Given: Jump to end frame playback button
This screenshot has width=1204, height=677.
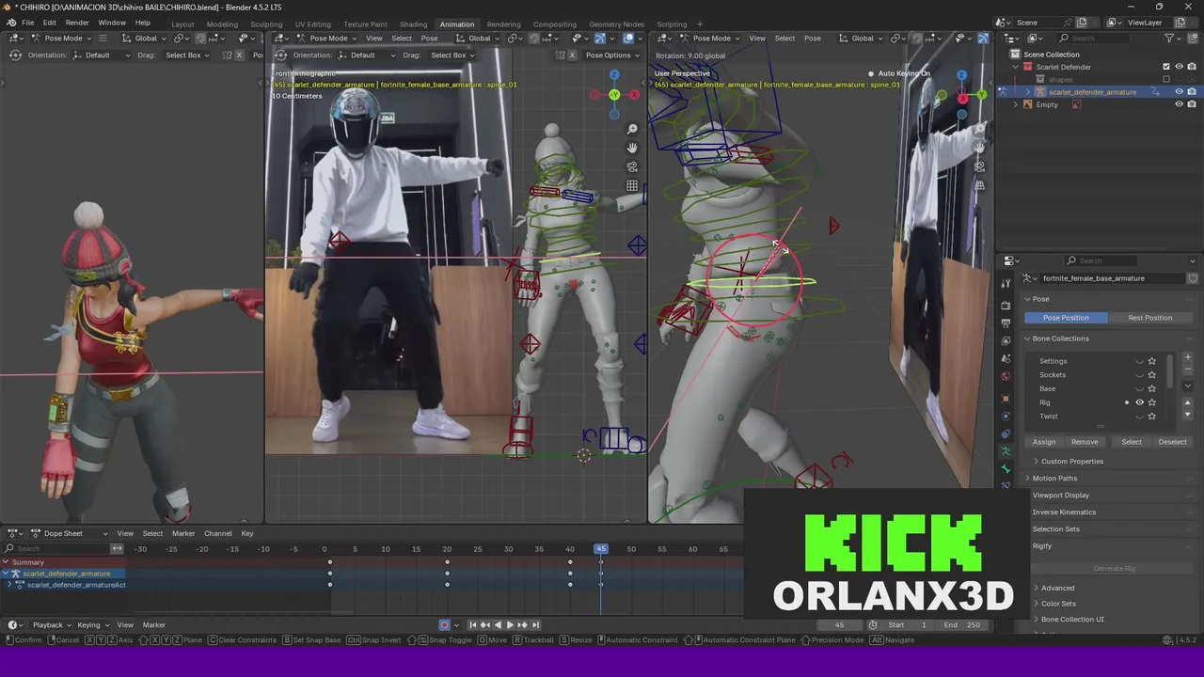Looking at the screenshot, I should tap(535, 624).
